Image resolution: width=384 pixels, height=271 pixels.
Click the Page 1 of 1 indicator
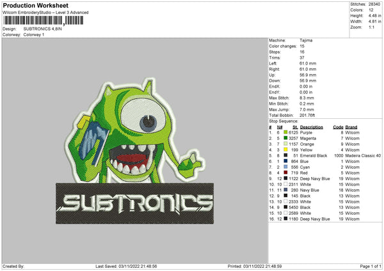pos(371,266)
